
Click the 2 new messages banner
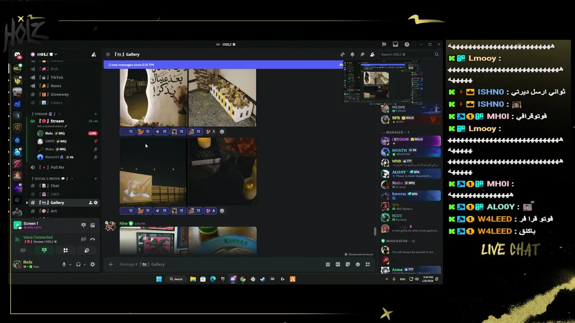pos(223,65)
